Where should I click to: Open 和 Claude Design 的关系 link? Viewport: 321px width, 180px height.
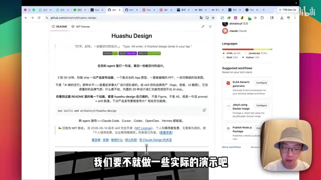tap(155, 140)
